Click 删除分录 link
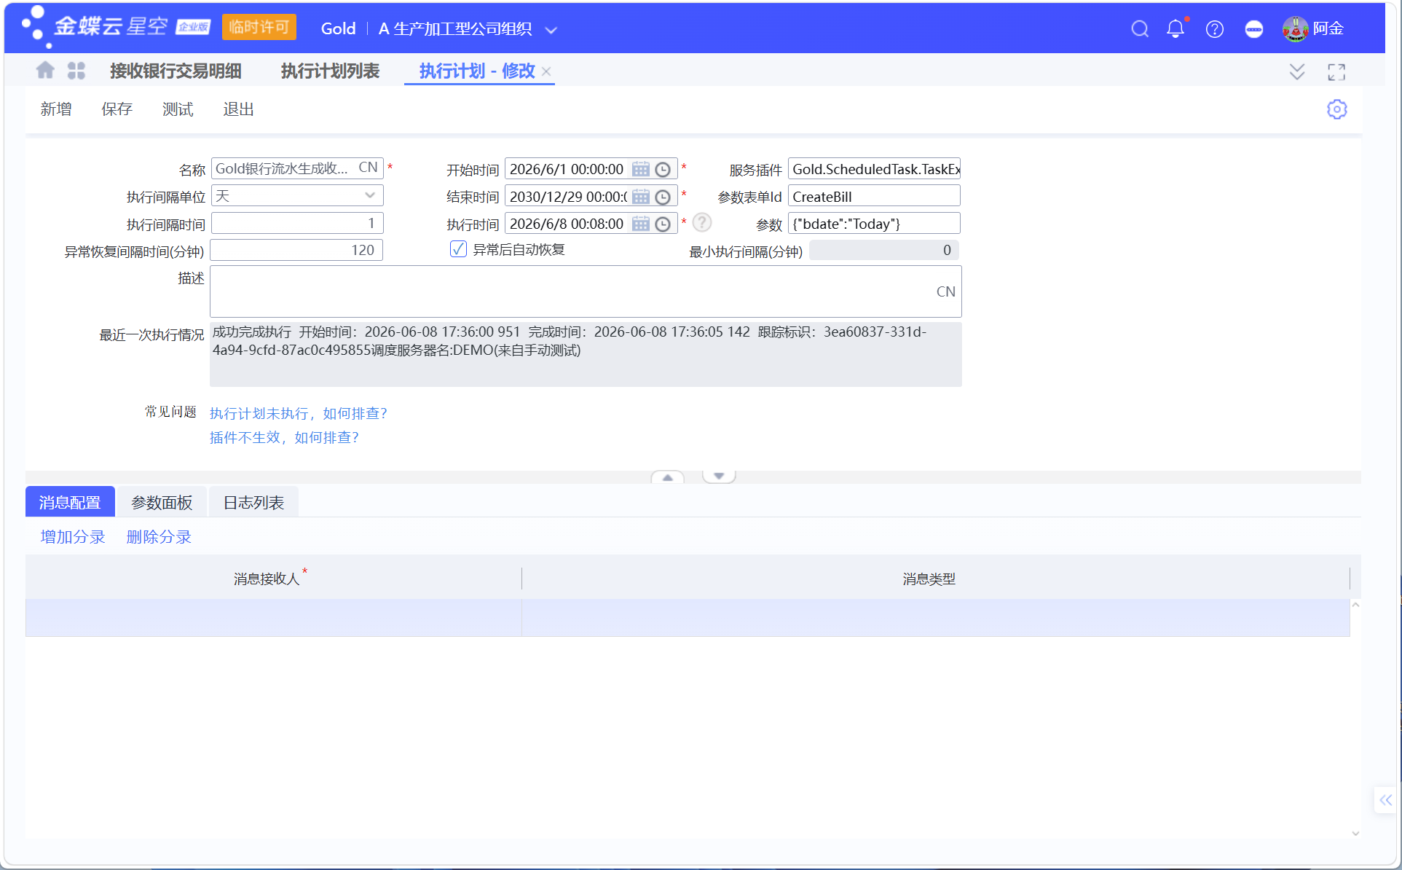This screenshot has height=870, width=1402. point(159,537)
